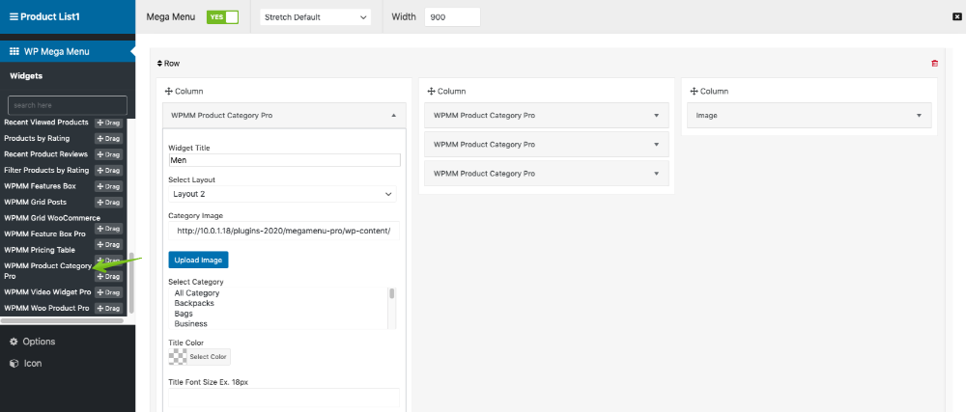
Task: Click the WPMM Video Widget Pro label
Action: 47,292
